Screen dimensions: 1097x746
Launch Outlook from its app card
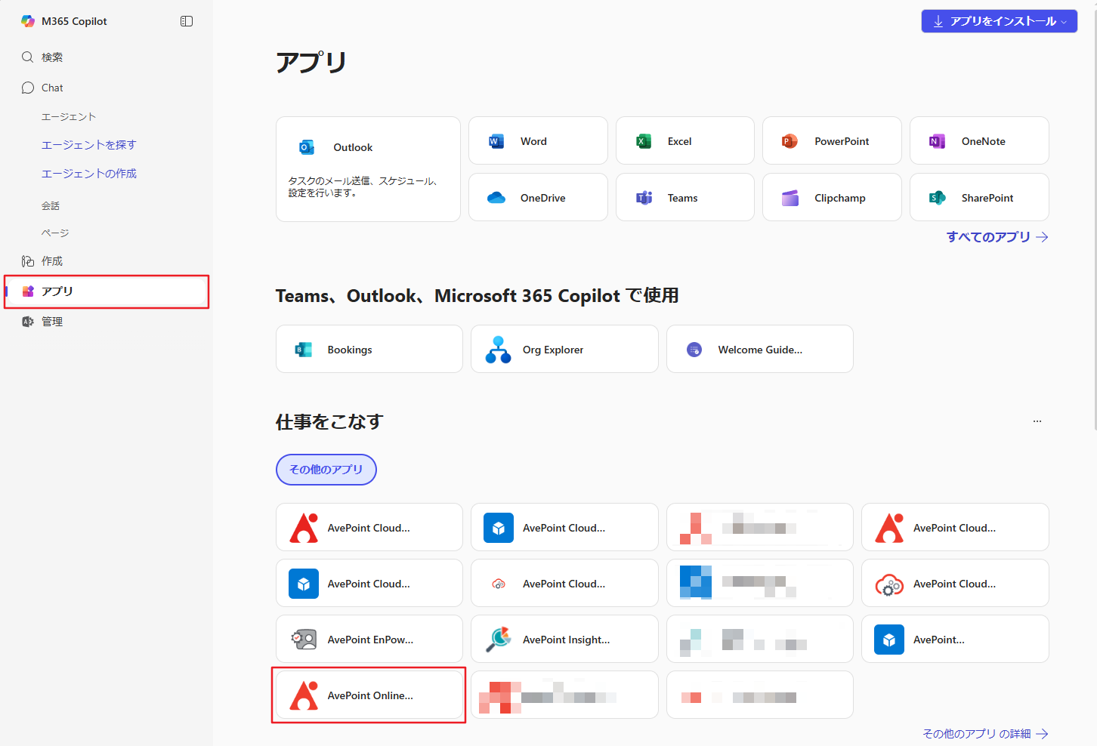(x=368, y=169)
